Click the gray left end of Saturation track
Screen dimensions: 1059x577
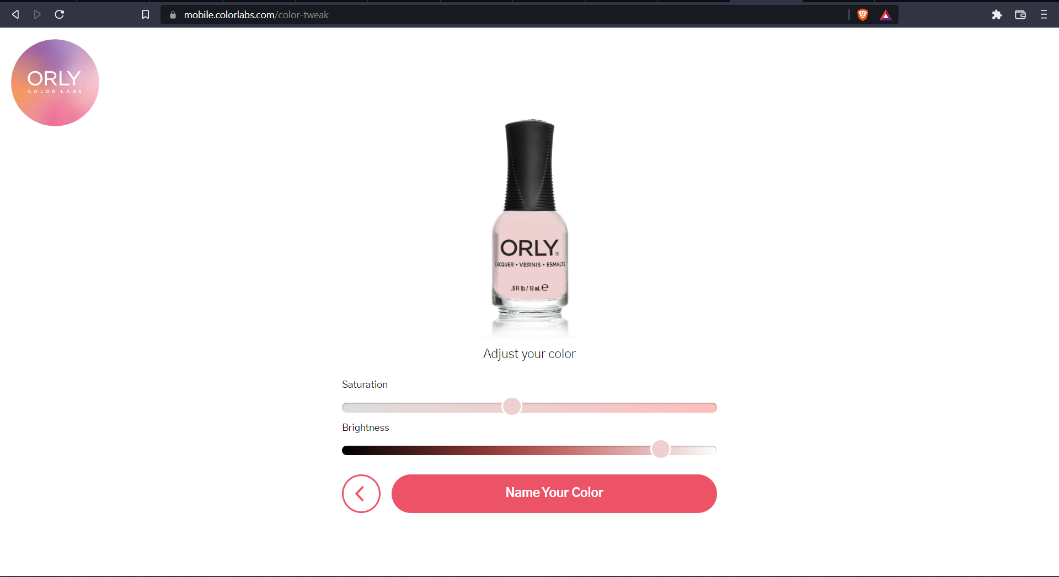click(350, 408)
